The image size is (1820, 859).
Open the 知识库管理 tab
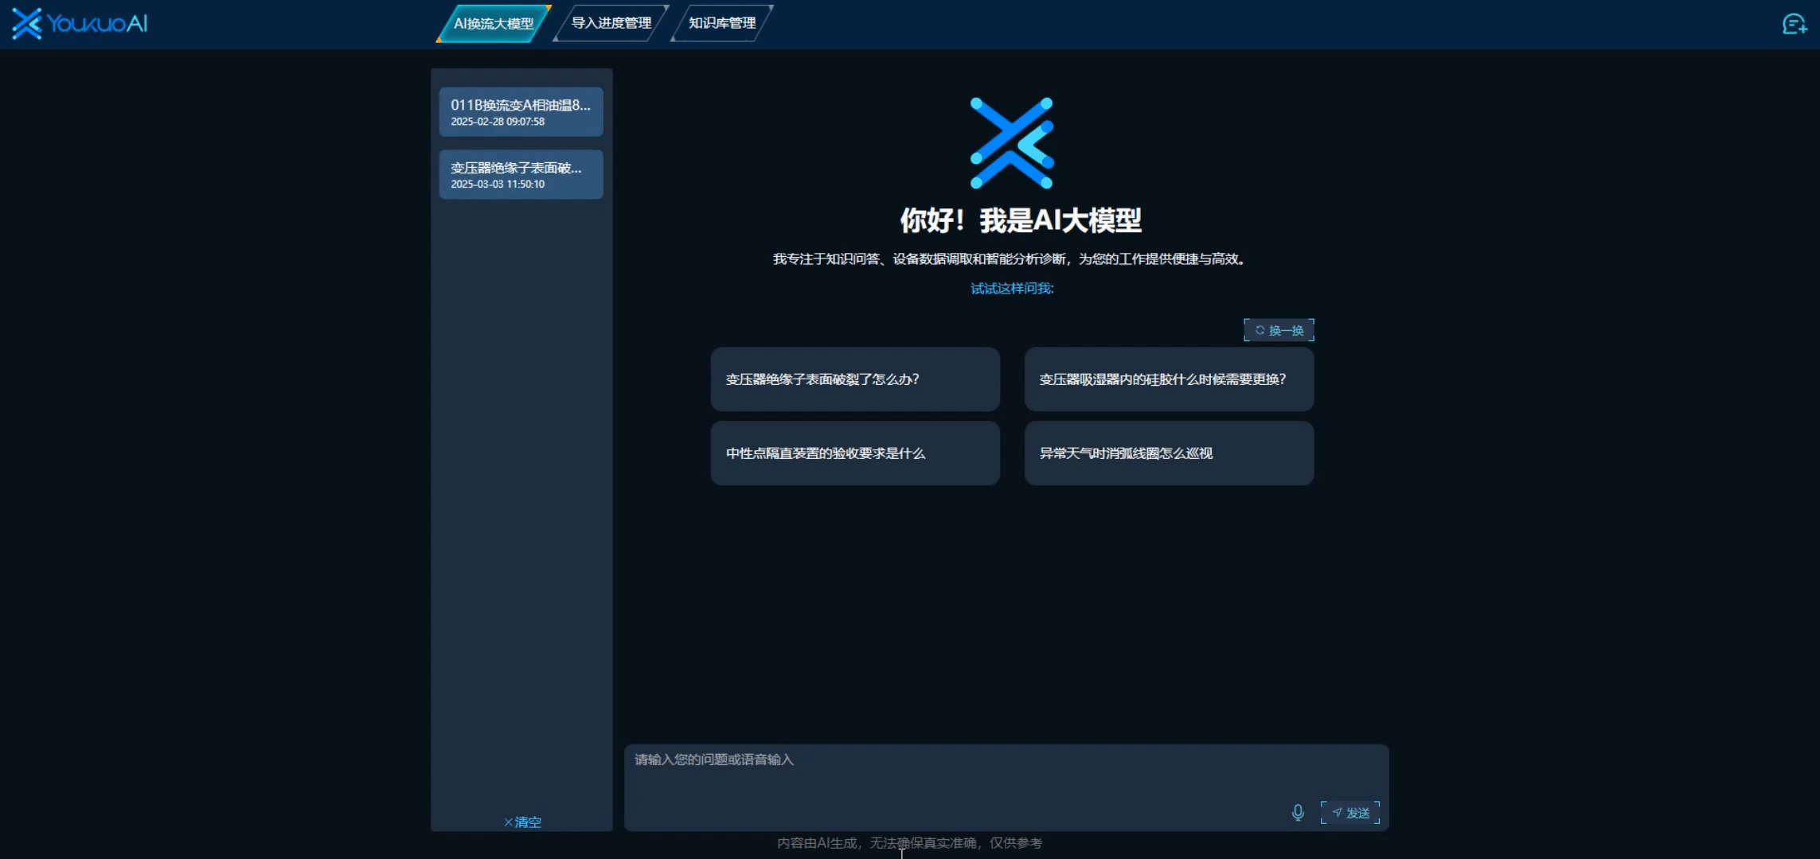pos(721,23)
